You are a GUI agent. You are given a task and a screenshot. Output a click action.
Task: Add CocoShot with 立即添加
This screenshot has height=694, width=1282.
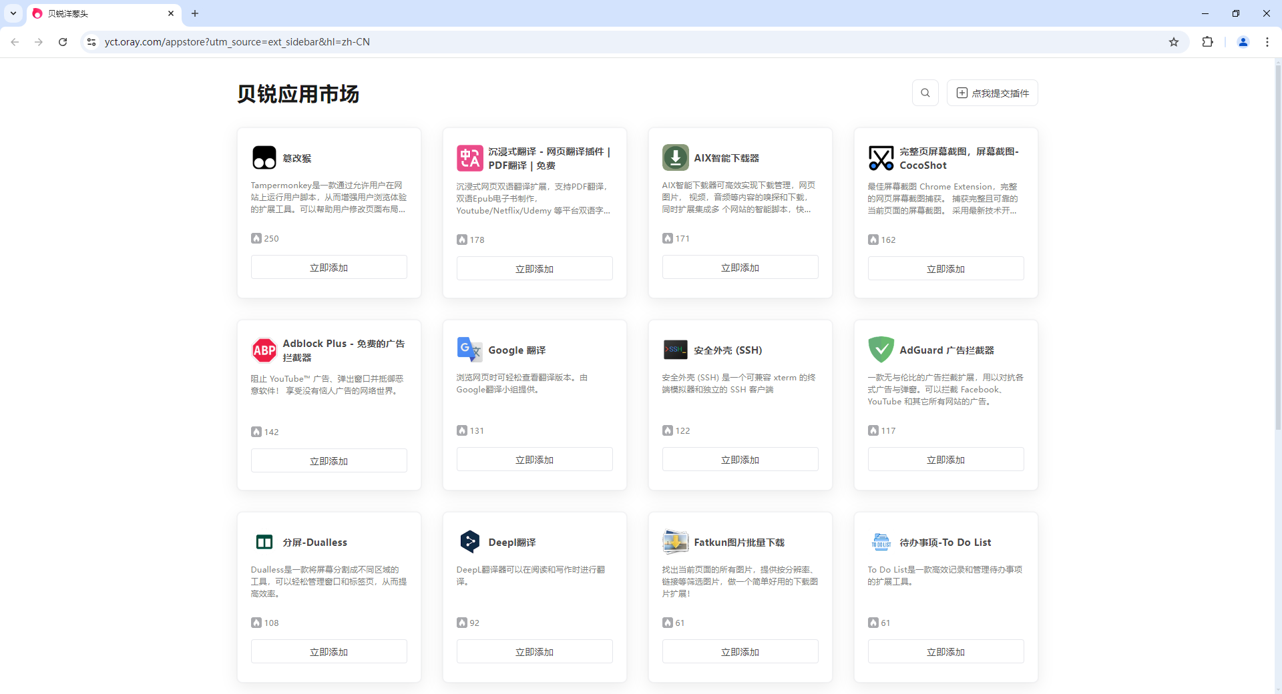pyautogui.click(x=946, y=268)
